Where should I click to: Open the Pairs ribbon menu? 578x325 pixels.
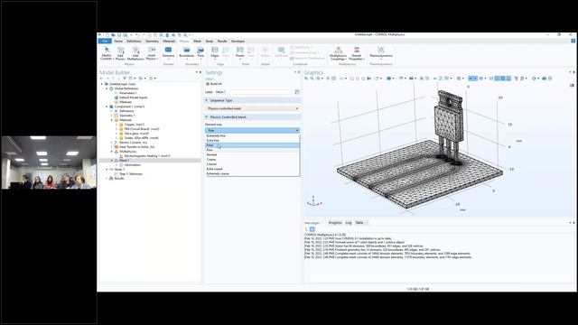pyautogui.click(x=200, y=53)
